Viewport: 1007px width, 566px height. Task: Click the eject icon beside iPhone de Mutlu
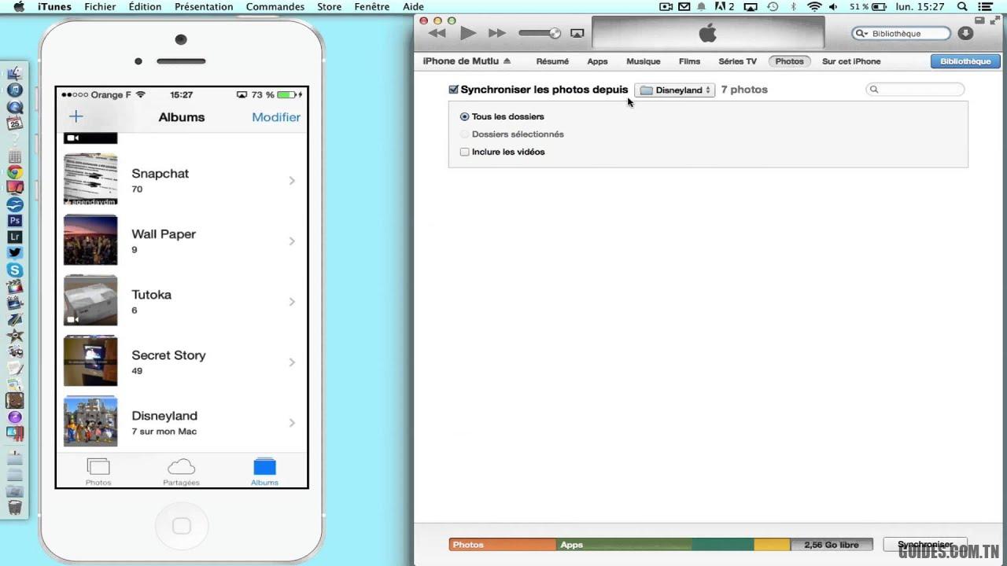click(507, 61)
